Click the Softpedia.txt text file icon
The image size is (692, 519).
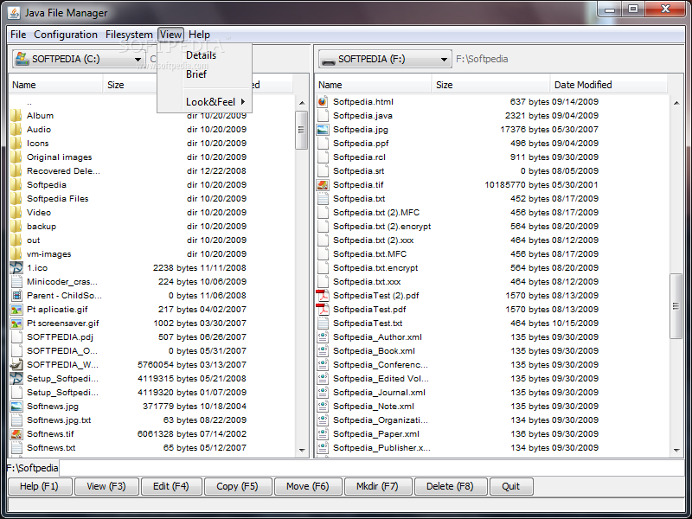click(x=323, y=199)
